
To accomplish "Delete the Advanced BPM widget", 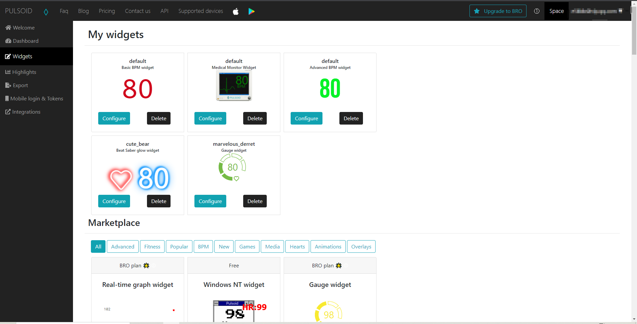I will tap(351, 118).
